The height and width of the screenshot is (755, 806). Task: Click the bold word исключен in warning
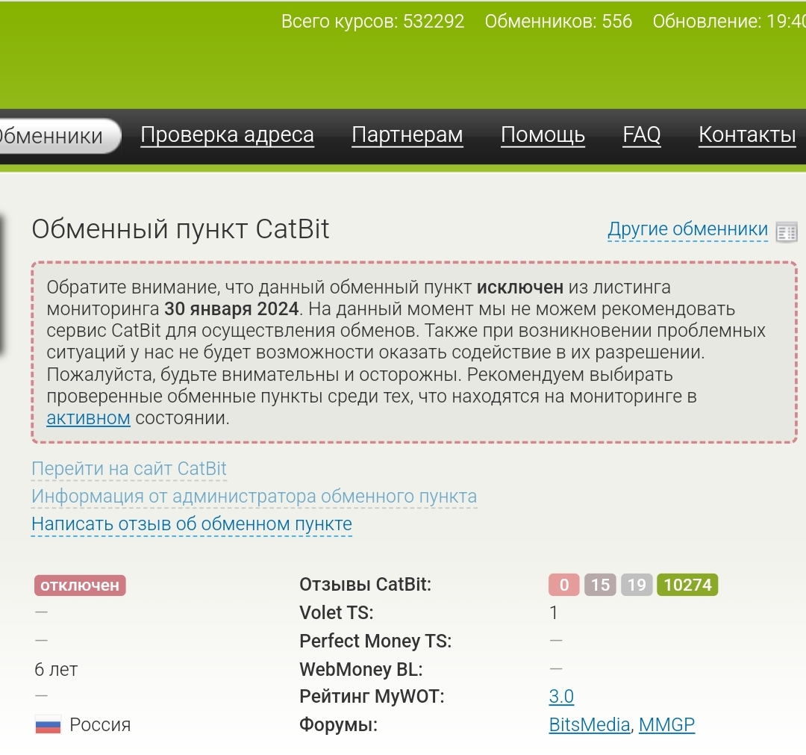[519, 287]
